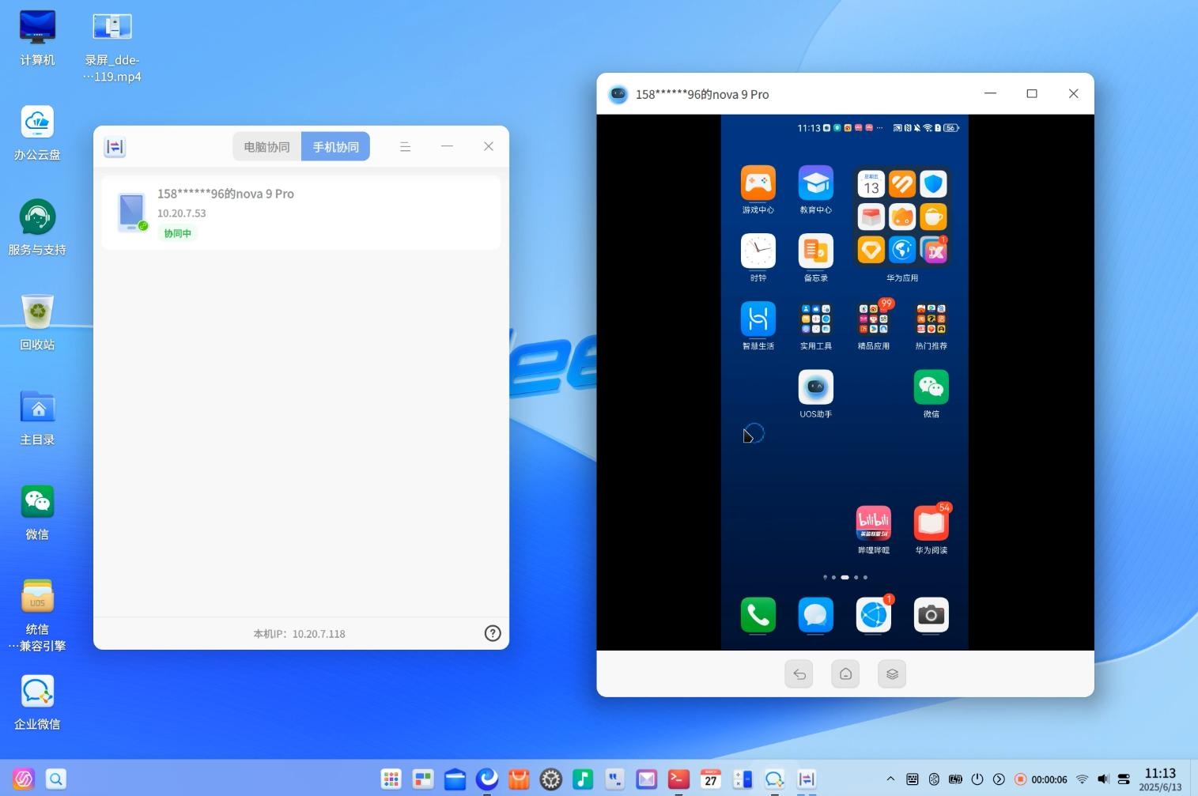Screen dimensions: 1198x796
Task: Open the clock showing 11:13
Action: [1160, 779]
